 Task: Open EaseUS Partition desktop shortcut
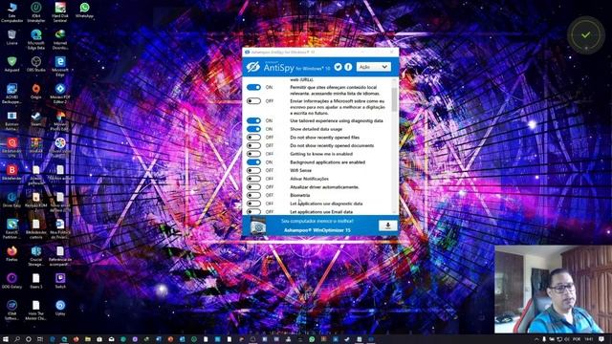11,228
